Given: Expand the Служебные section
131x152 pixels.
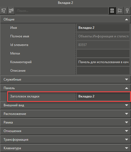Looking at the screenshot, I should [65, 79].
